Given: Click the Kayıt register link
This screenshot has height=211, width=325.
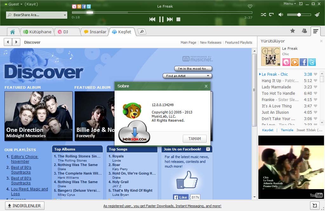Looking at the screenshot, I should coord(31,4).
